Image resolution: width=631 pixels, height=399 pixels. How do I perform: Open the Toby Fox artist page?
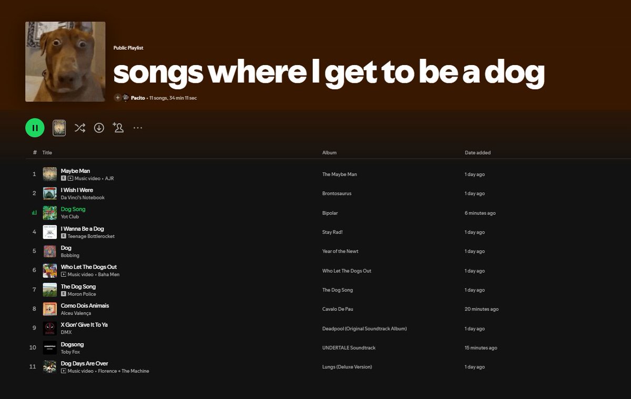click(x=69, y=352)
